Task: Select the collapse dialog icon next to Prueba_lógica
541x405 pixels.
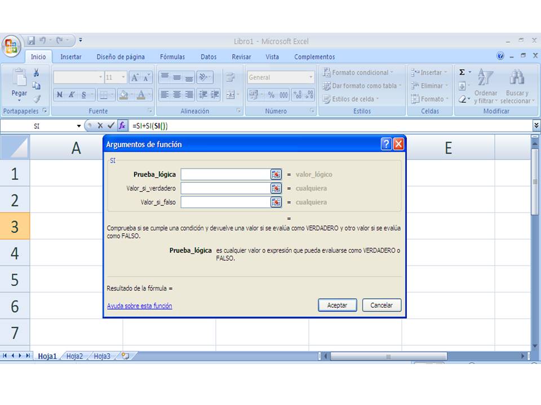Action: click(x=276, y=174)
